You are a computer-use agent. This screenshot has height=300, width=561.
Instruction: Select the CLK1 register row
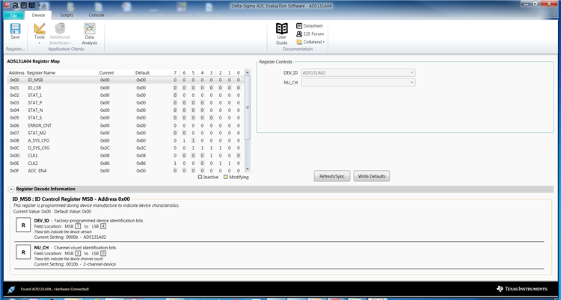[x=126, y=156]
